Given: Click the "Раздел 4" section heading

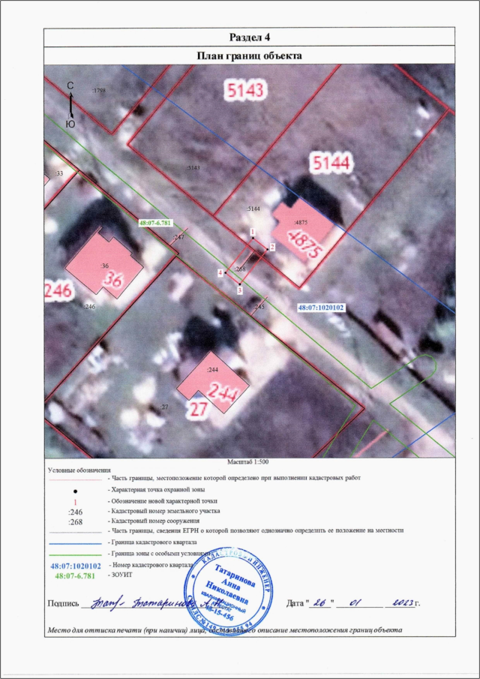Looking at the screenshot, I should pos(248,38).
